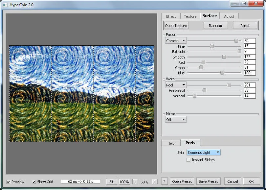Click the Random button
Image resolution: width=266 pixels, height=190 pixels.
click(x=216, y=25)
